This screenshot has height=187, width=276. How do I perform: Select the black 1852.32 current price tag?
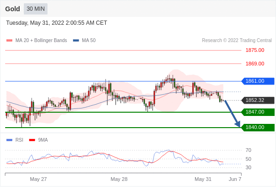[x=258, y=100]
